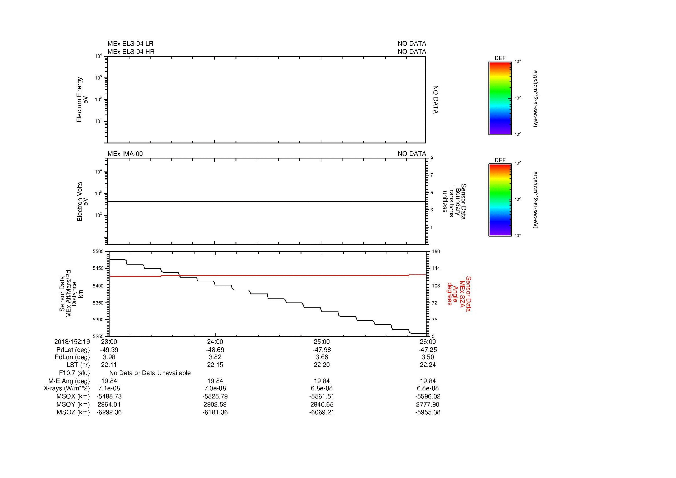Click the '180' SZA axis tick label

click(436, 252)
